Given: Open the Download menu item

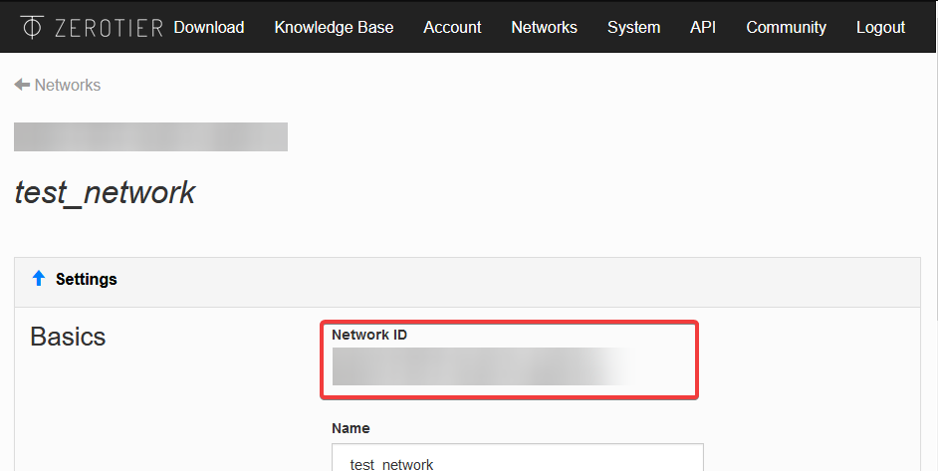Looking at the screenshot, I should click(x=209, y=27).
